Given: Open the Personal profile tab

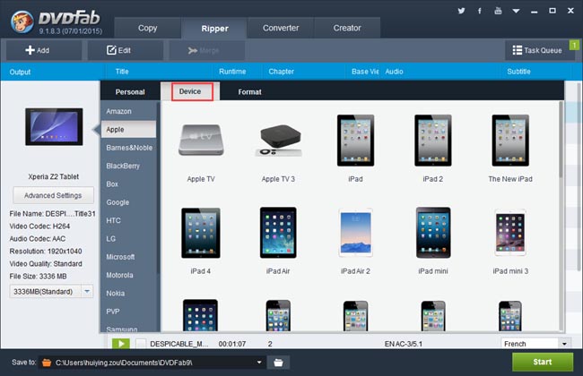Looking at the screenshot, I should [130, 91].
